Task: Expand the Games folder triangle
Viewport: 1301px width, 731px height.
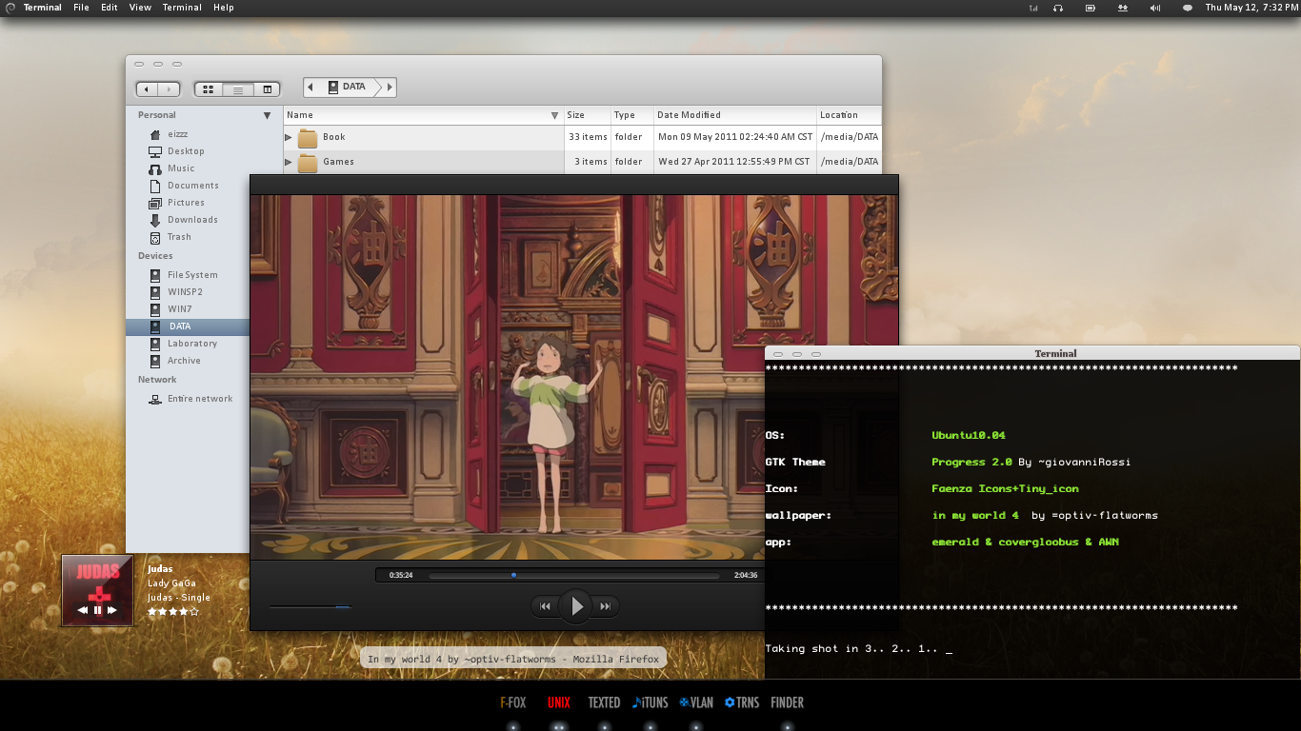Action: (289, 162)
